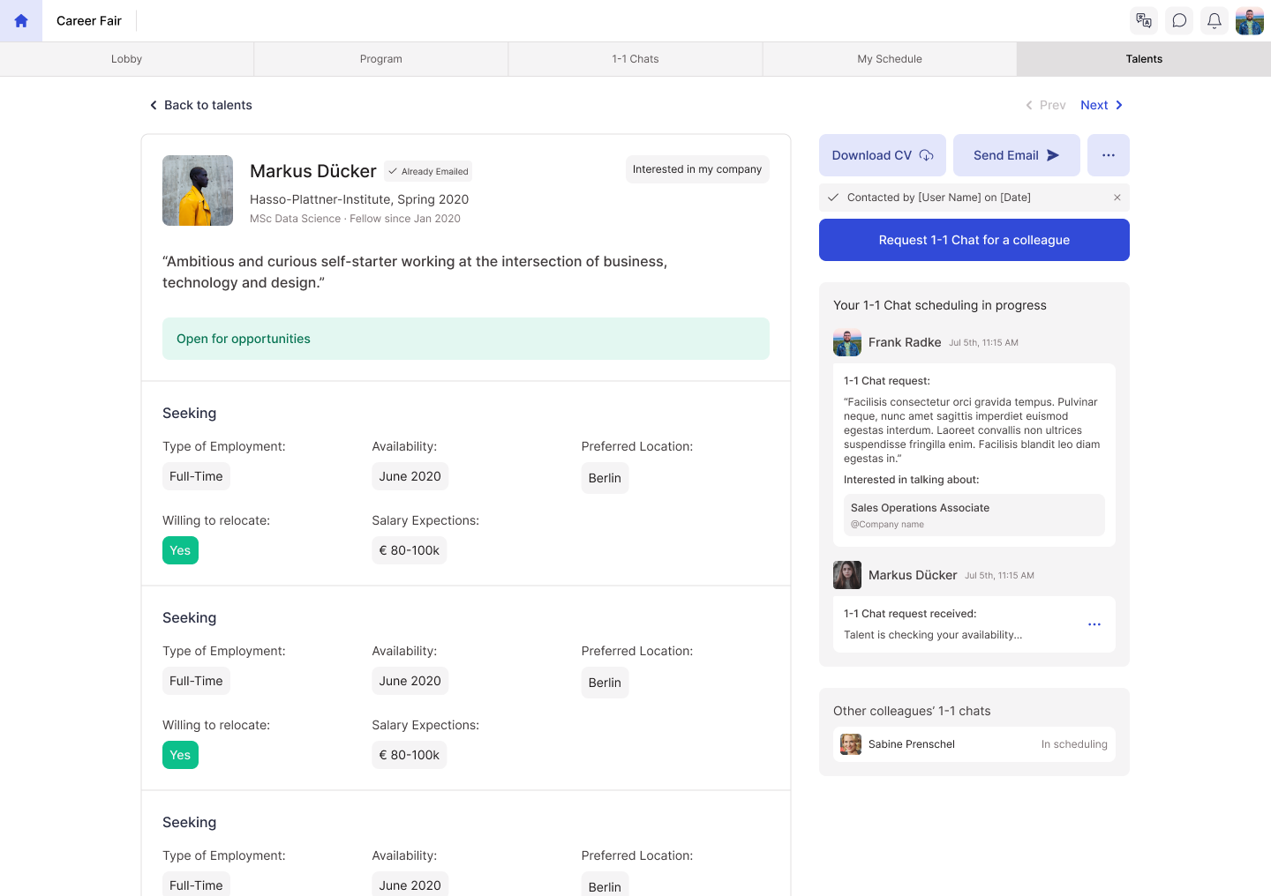
Task: Click Sabine Prenschel's avatar
Action: pyautogui.click(x=851, y=744)
